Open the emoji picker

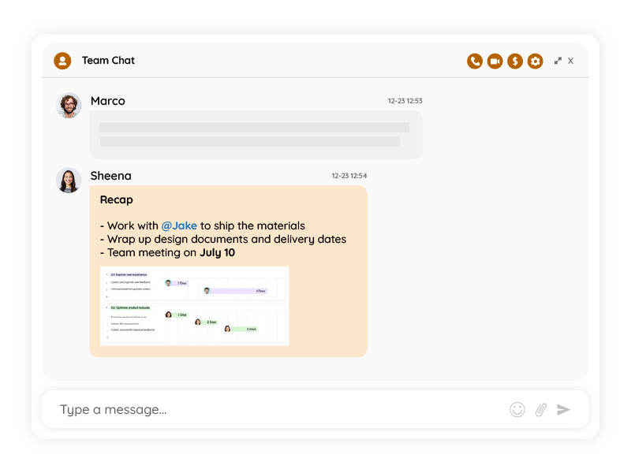click(x=517, y=409)
